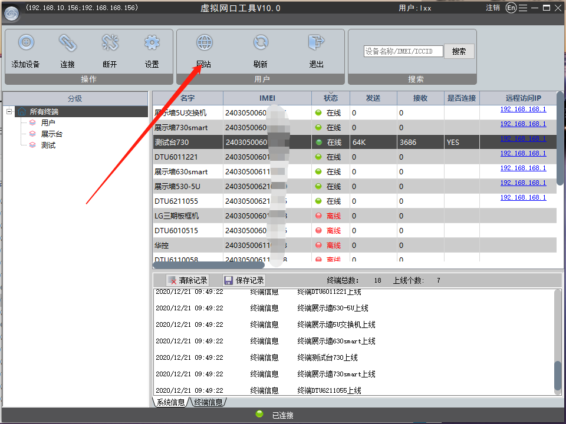Select 展示台 group in tree
The width and height of the screenshot is (566, 424).
(51, 134)
